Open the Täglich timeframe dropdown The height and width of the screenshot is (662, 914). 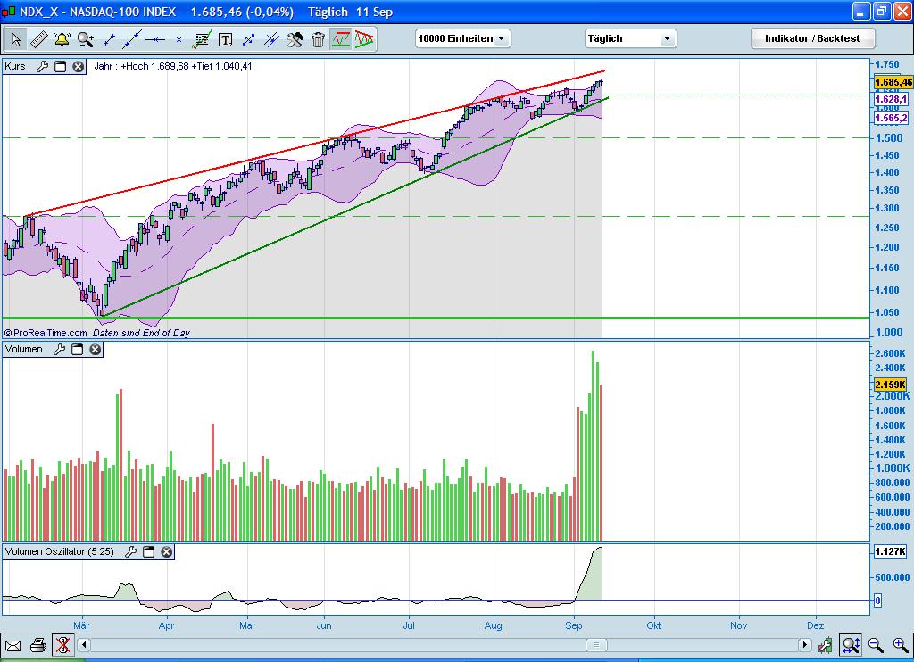(630, 38)
